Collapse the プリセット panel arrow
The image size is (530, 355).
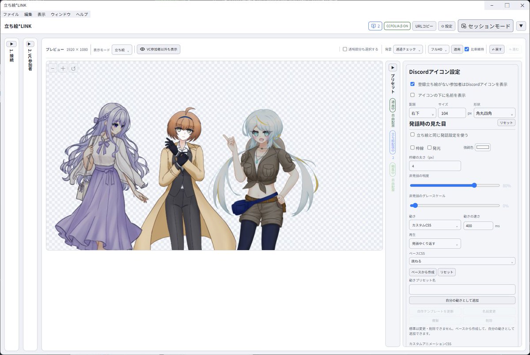click(393, 67)
